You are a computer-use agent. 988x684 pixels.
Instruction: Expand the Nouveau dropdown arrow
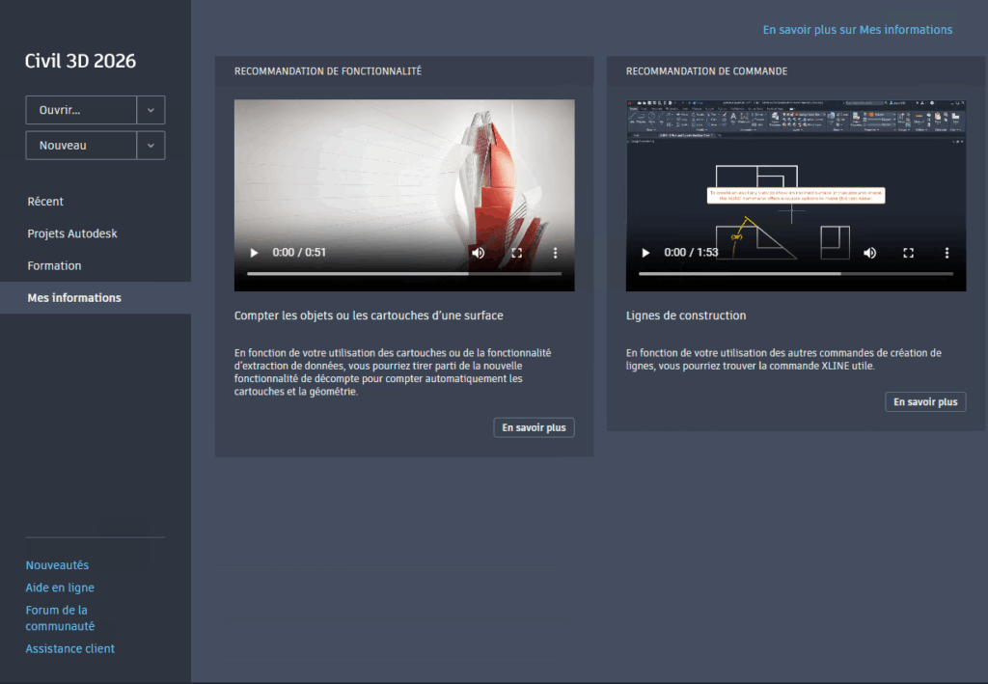[151, 146]
